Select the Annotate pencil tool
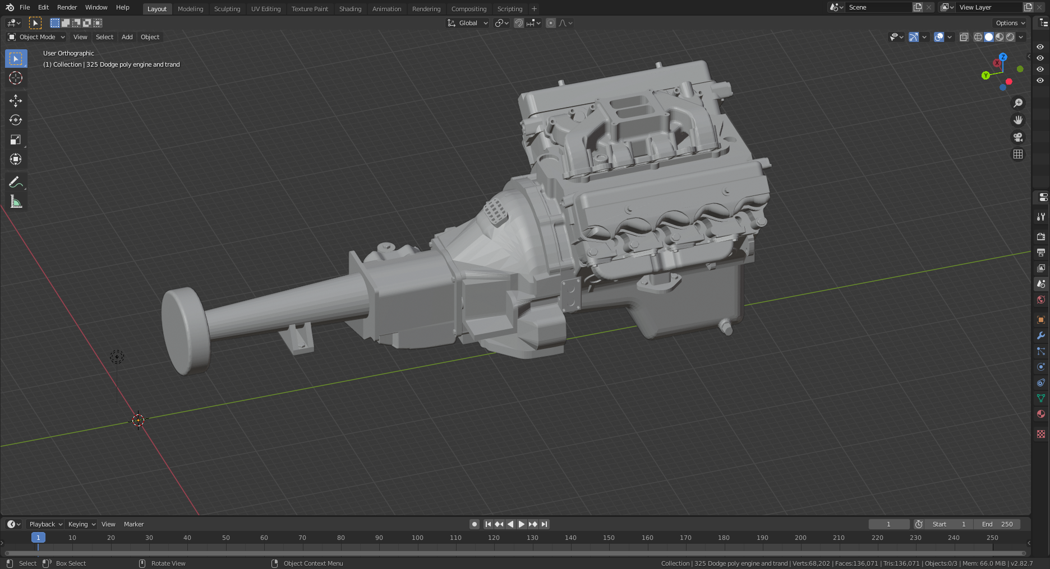Image resolution: width=1050 pixels, height=569 pixels. point(16,182)
